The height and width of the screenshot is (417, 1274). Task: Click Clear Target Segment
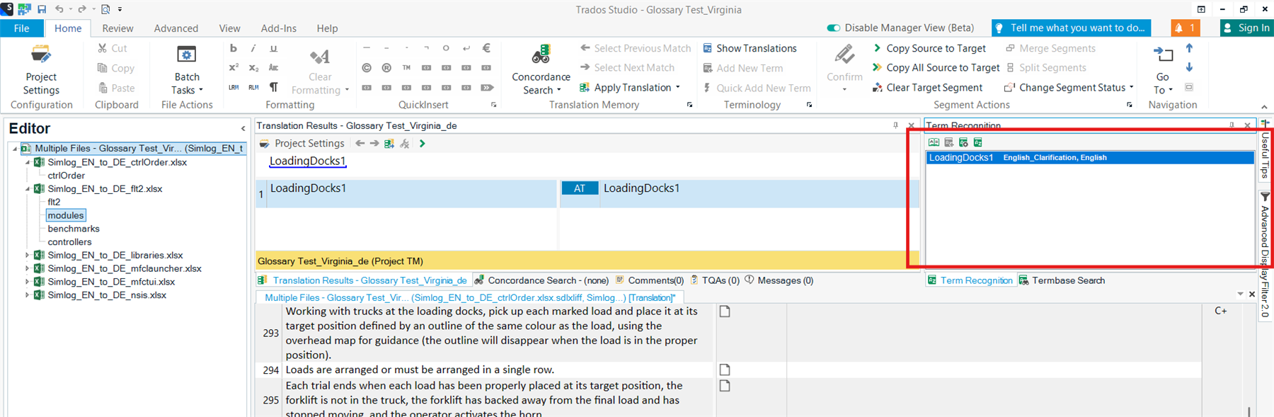click(x=927, y=88)
